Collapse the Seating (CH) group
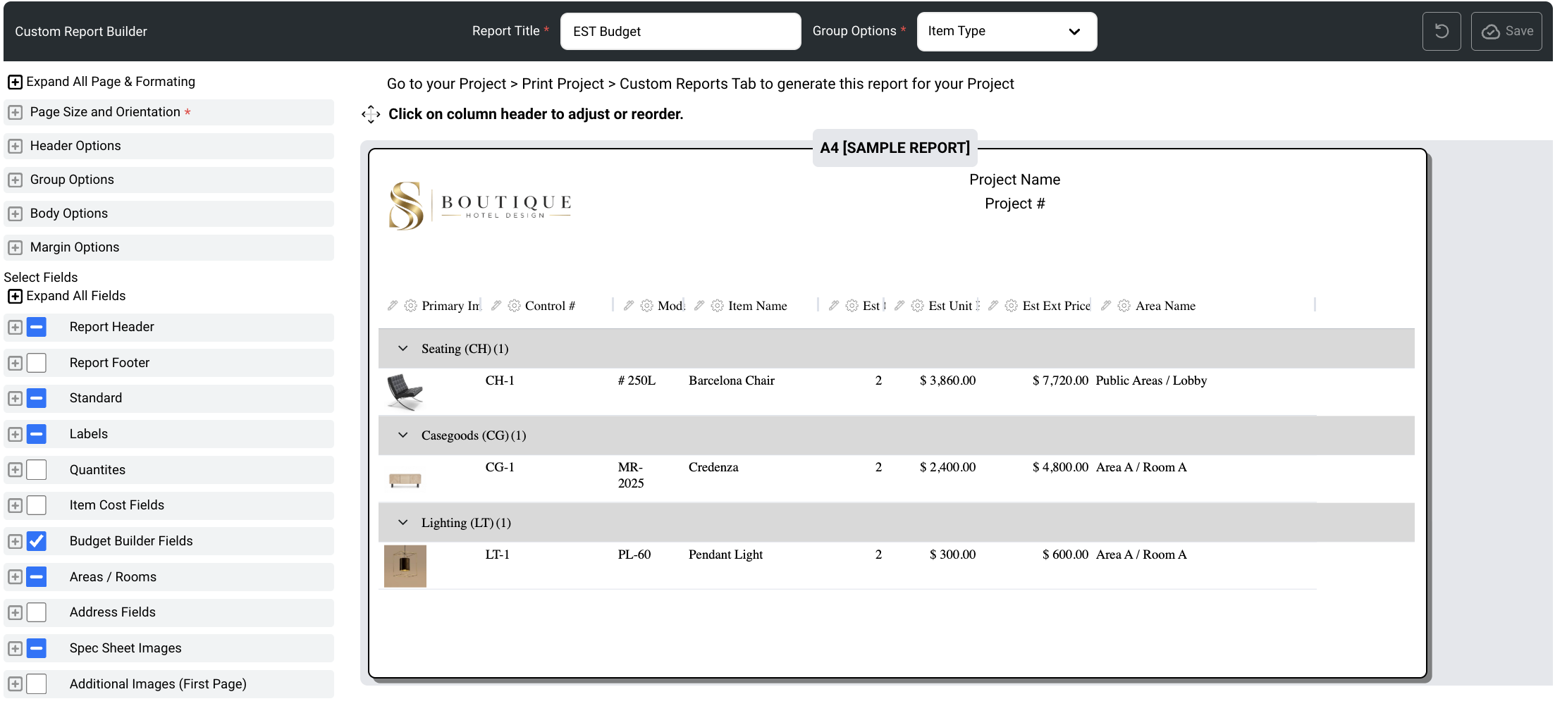The width and height of the screenshot is (1555, 706). pos(403,349)
